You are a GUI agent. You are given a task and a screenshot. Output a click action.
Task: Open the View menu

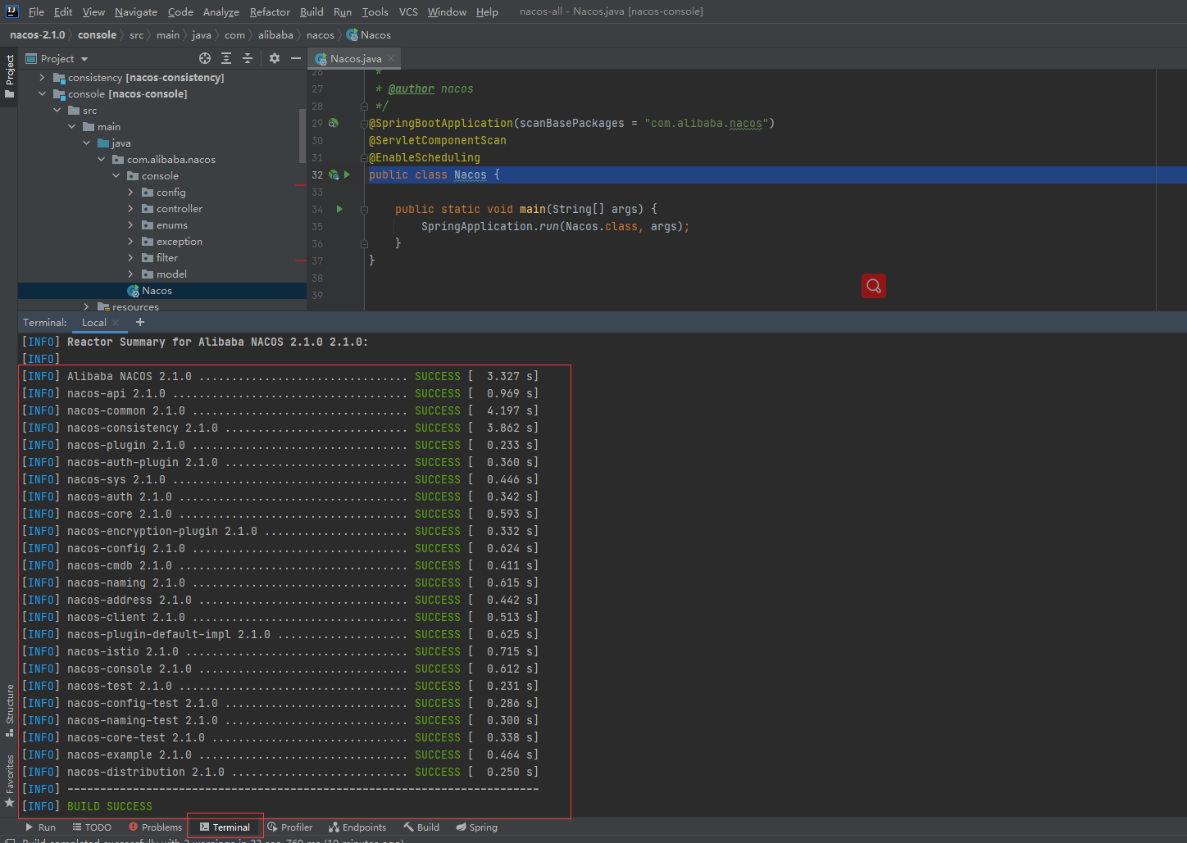tap(93, 11)
